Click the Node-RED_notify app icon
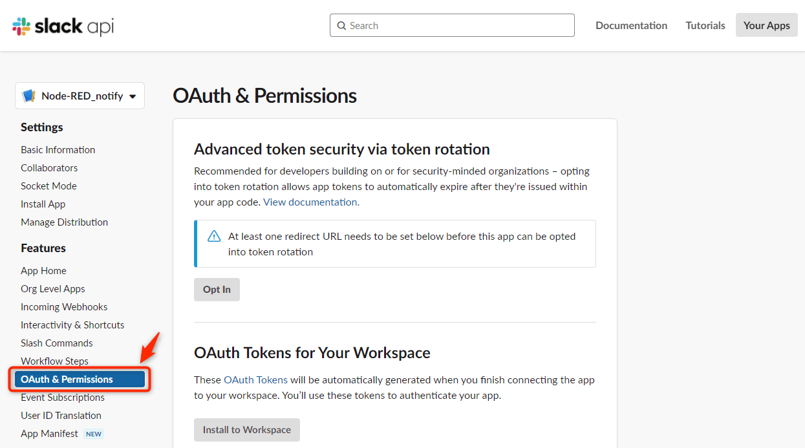 (28, 96)
